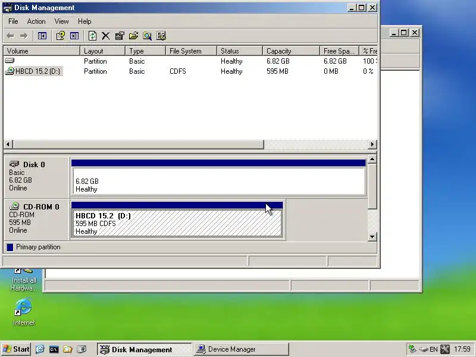Image resolution: width=476 pixels, height=357 pixels.
Task: Open the Properties toolbar icon
Action: [x=120, y=36]
